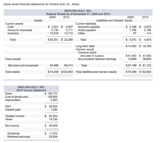161x143 pixels.
Task: Select Other liabilities 2010 value 114
Action: click(149, 33)
